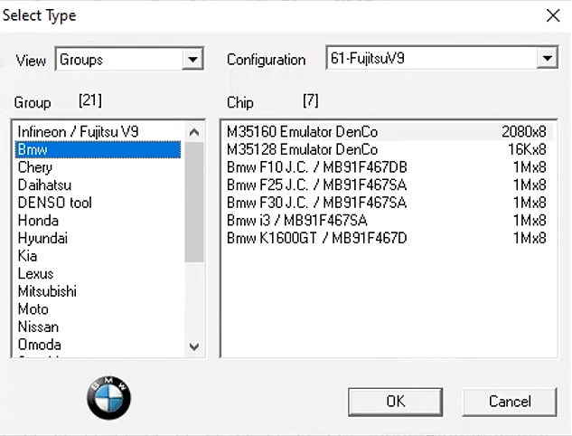Select Infineon / Fujitsu V9 group

point(98,132)
